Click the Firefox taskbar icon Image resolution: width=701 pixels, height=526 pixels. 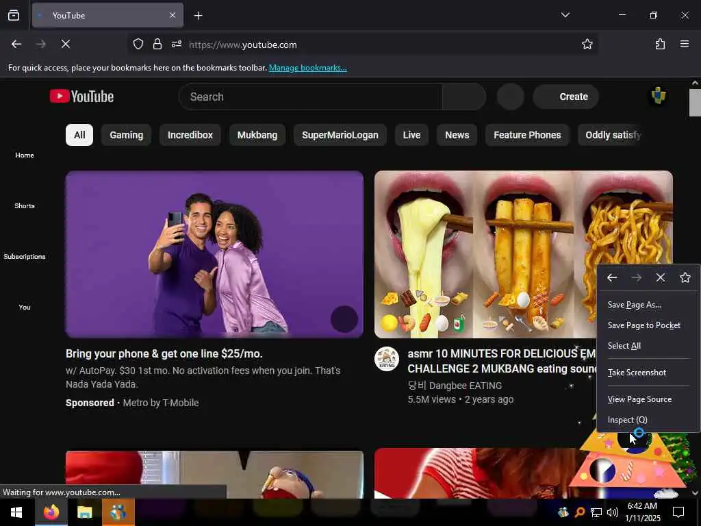click(x=51, y=512)
